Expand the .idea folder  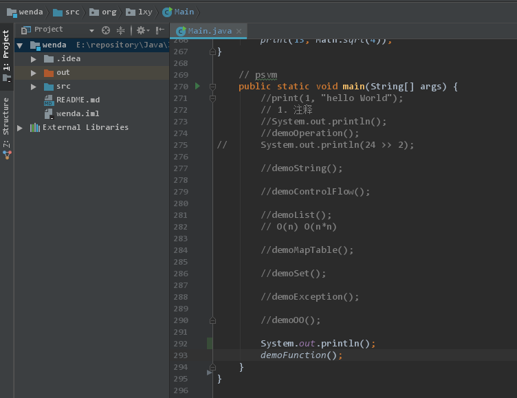(x=34, y=59)
